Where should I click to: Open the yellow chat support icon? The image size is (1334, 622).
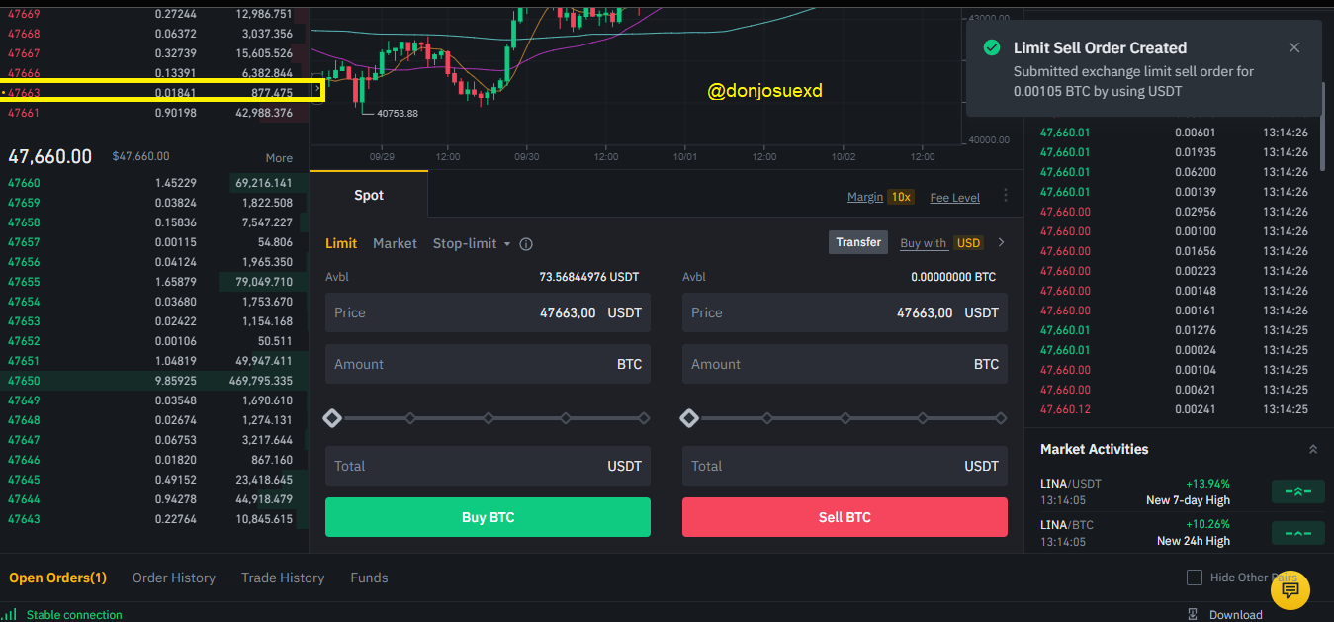tap(1290, 590)
